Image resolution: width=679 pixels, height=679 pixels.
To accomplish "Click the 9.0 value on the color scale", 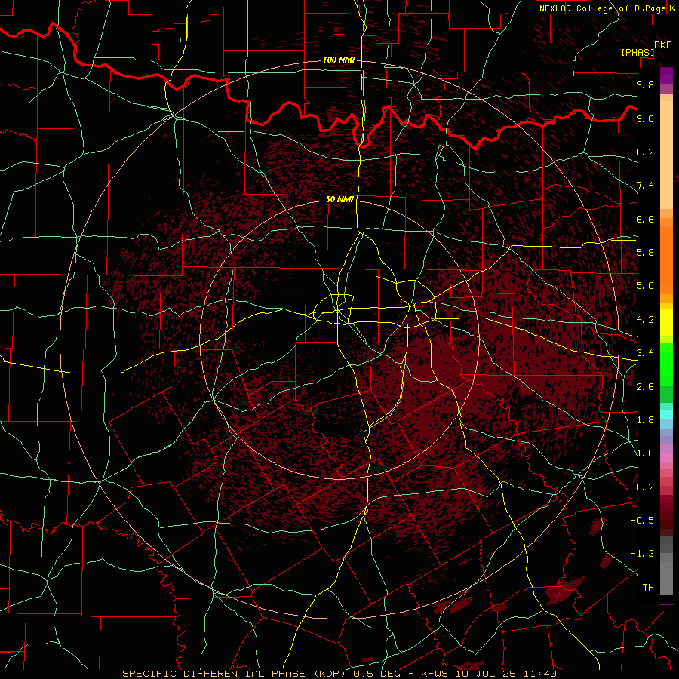I will click(645, 118).
